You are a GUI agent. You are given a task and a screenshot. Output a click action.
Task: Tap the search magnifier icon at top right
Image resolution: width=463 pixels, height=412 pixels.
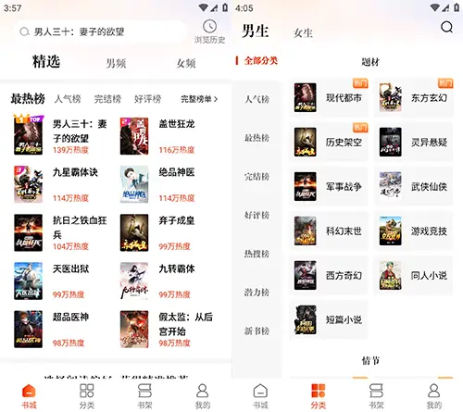pos(446,27)
